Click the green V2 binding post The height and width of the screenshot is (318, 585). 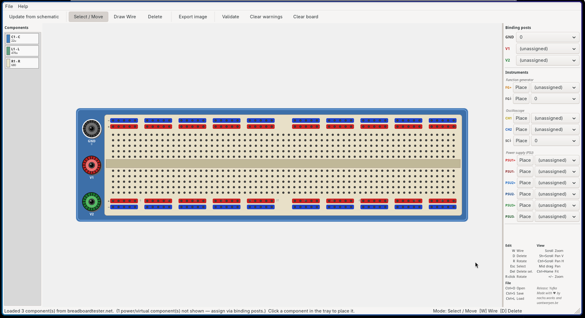click(x=92, y=202)
